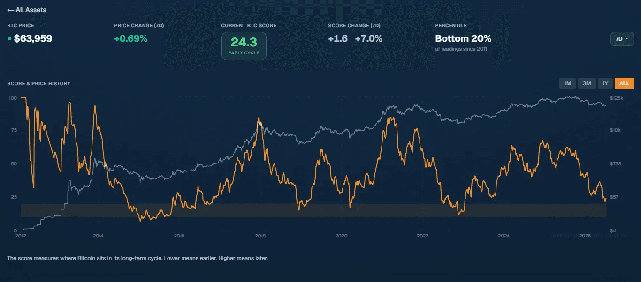This screenshot has width=641, height=282.
Task: Click the 2020 x-axis label
Action: 341,236
